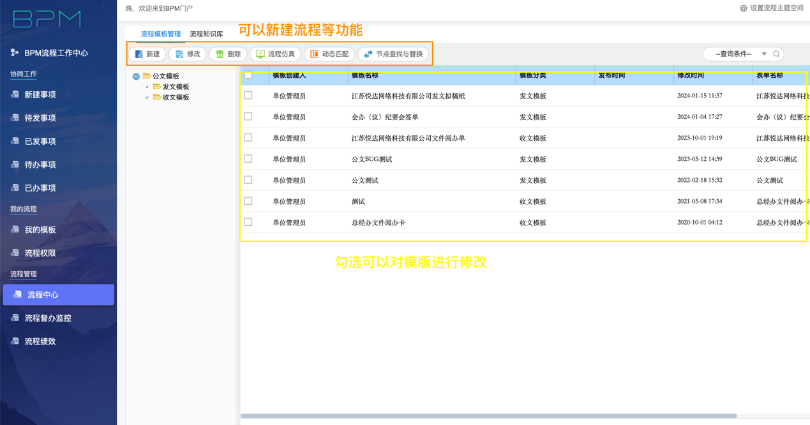
Task: Collapse the 公文模板 tree node
Action: 136,77
